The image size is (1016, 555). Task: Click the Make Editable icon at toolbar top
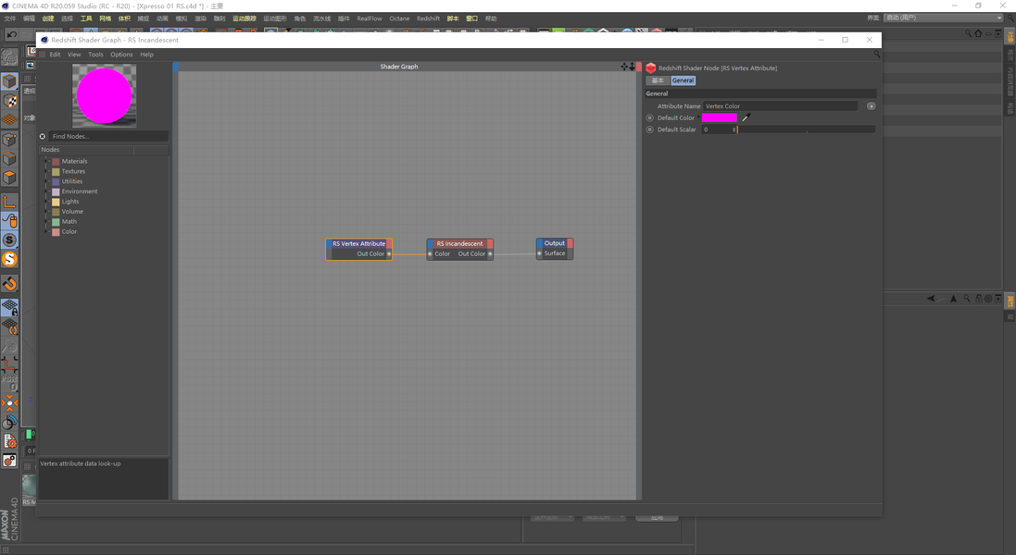pos(9,57)
